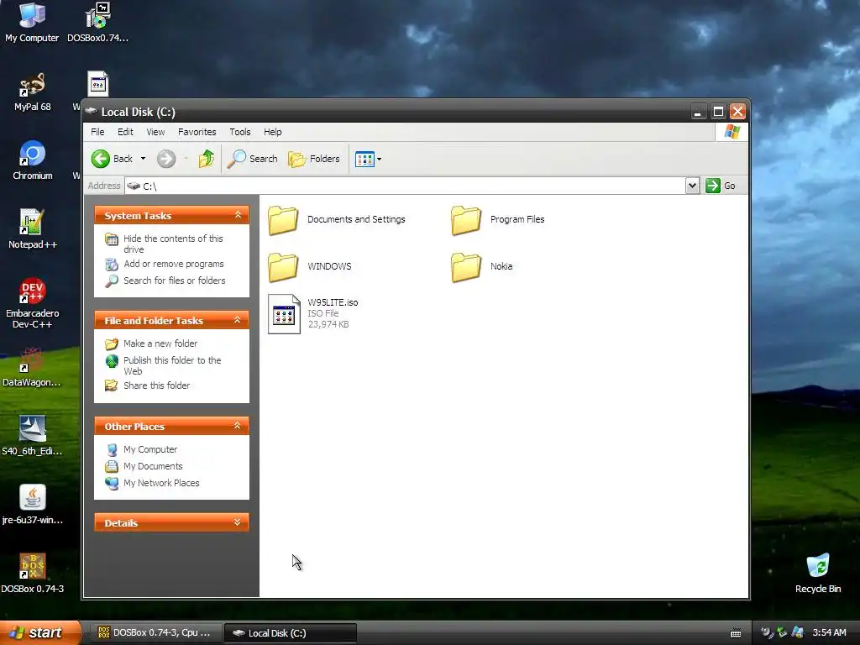Click Search for files or folders
Image resolution: width=860 pixels, height=645 pixels.
point(165,281)
